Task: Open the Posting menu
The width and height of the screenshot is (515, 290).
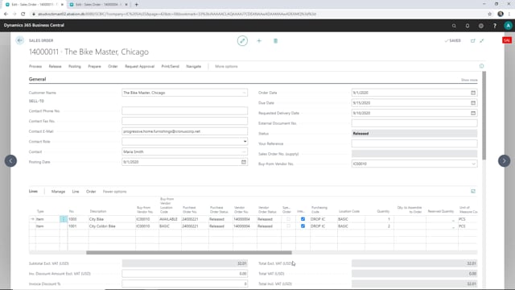Action: point(75,66)
